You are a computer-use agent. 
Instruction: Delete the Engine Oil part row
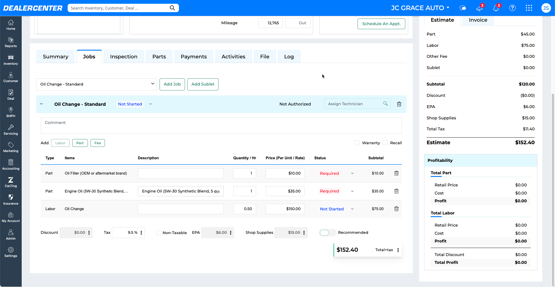396,191
